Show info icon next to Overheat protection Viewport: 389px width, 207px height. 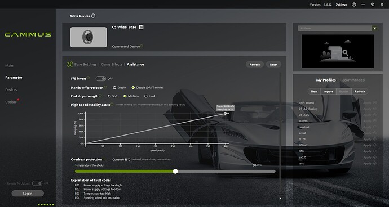[x=104, y=159]
